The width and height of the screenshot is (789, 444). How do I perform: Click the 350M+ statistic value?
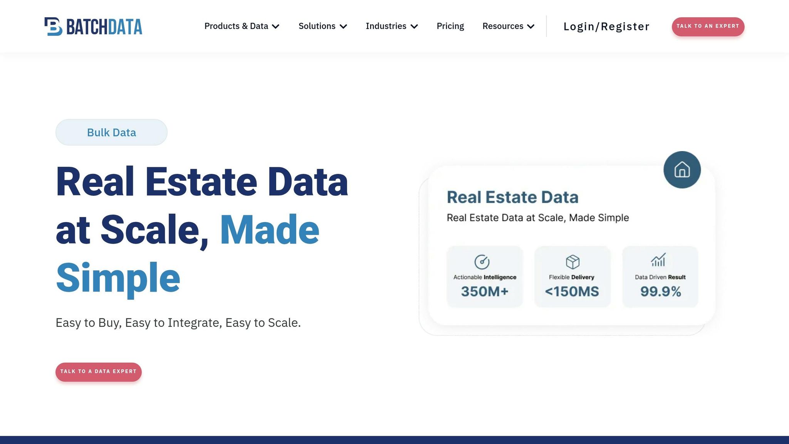pyautogui.click(x=485, y=291)
